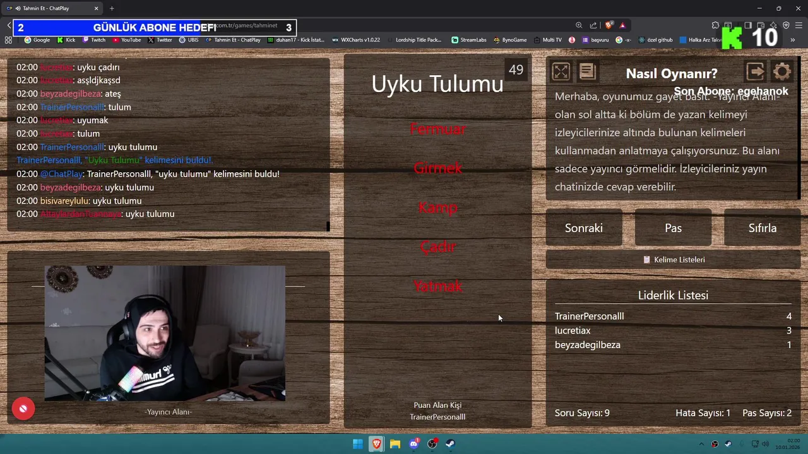Viewport: 808px width, 454px height.
Task: Click the Sonraki button
Action: [584, 228]
